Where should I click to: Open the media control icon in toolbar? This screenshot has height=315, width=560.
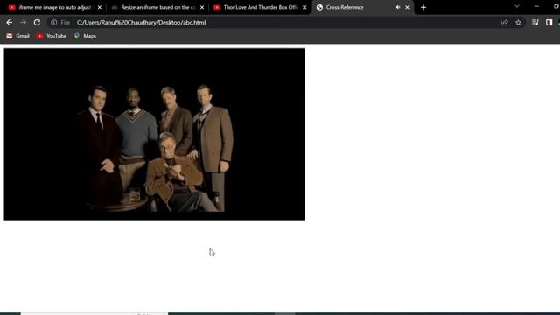535,23
